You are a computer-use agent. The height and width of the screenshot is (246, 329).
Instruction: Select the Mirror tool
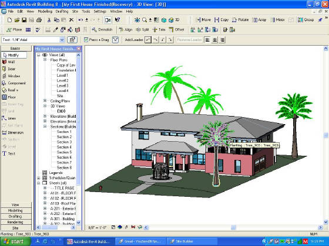click(x=277, y=20)
